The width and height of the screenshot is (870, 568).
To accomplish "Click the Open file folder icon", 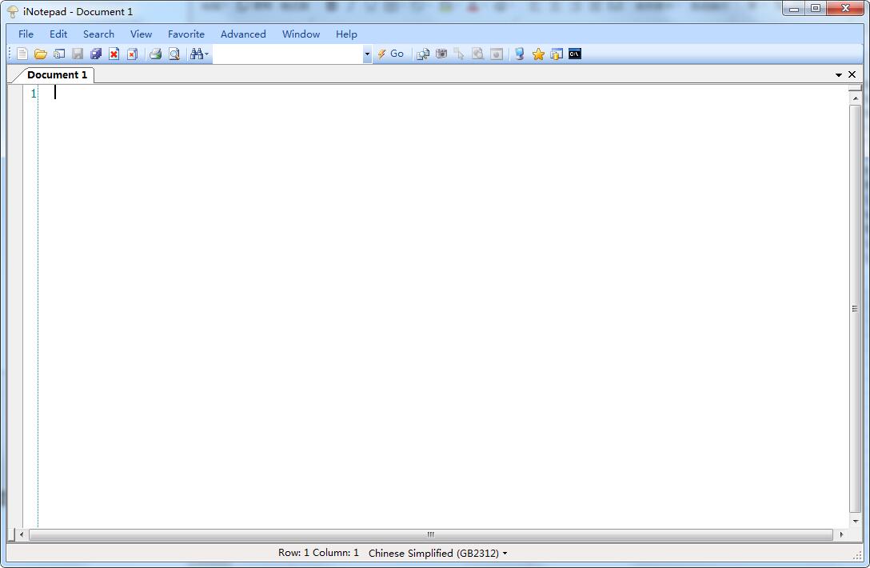I will pos(40,54).
